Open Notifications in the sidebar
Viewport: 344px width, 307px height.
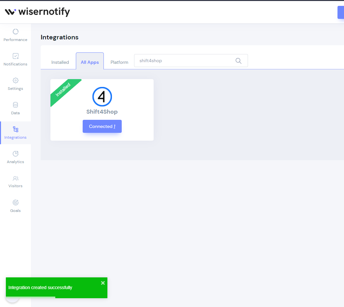tap(15, 60)
